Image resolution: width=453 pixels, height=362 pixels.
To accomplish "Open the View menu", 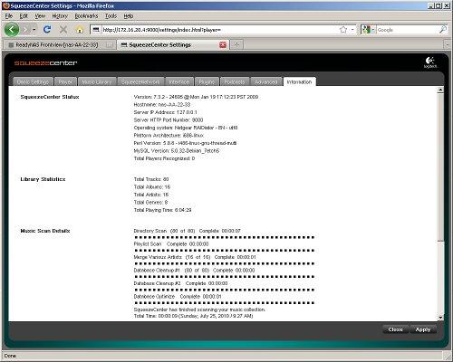I will point(40,16).
